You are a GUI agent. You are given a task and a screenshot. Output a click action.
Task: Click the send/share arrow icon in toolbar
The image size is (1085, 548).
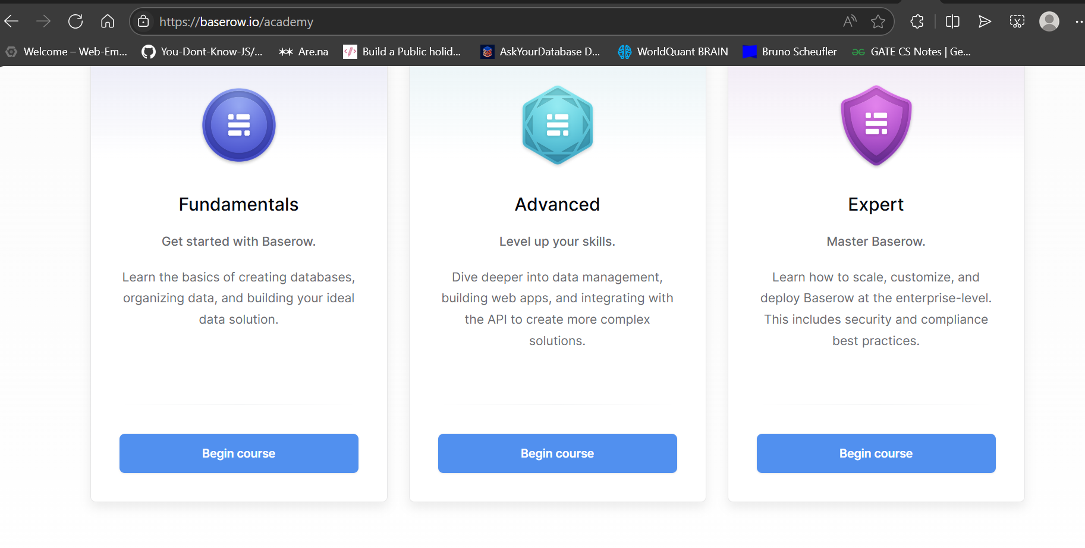(x=985, y=22)
